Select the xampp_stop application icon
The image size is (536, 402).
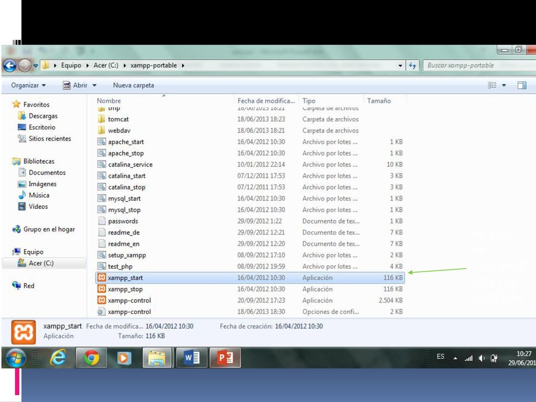coord(102,289)
